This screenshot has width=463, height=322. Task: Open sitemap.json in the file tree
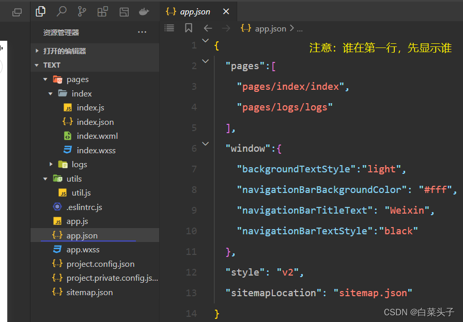click(89, 292)
